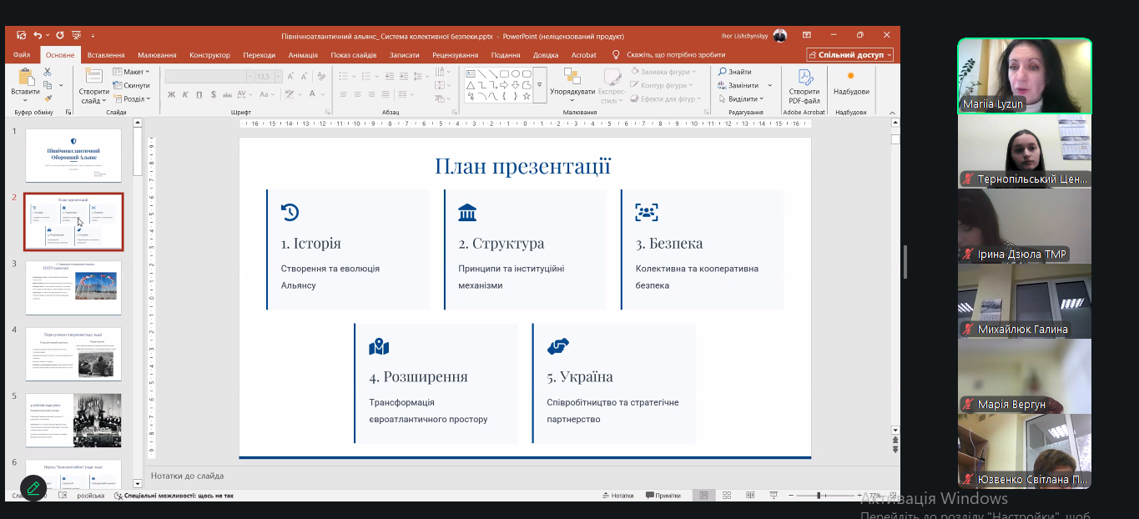This screenshot has height=519, width=1139.
Task: Expand the Макет layout dropdown
Action: click(132, 72)
